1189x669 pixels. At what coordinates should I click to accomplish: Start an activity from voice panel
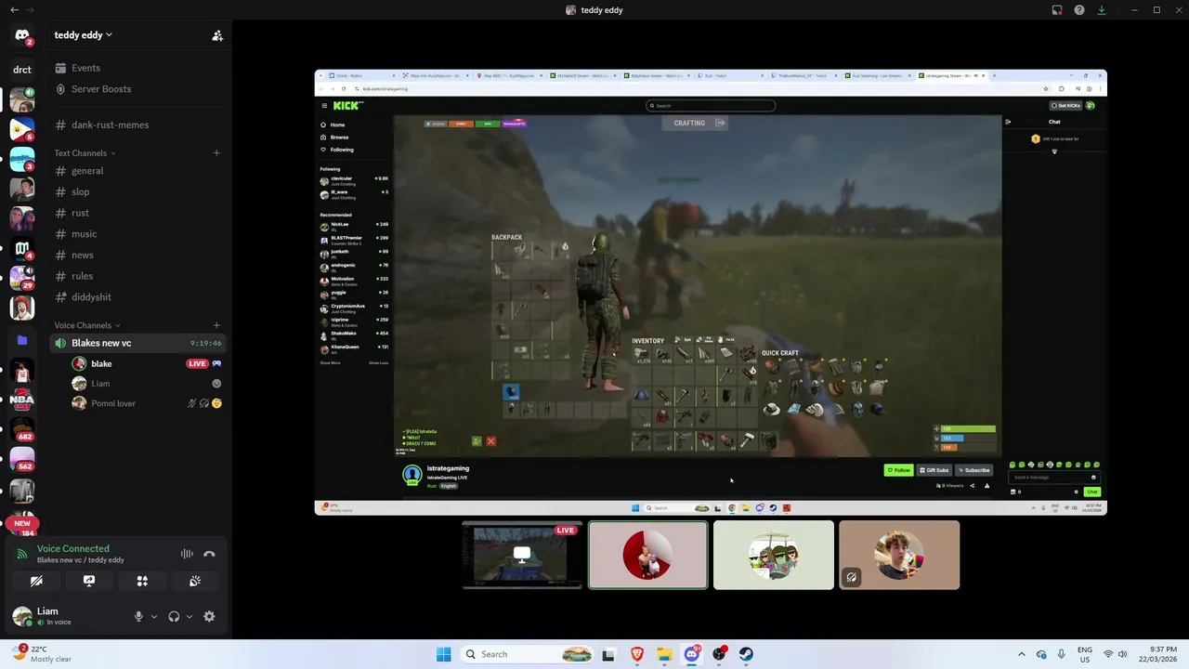(x=142, y=581)
